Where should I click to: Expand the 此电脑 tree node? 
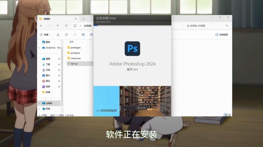39,103
